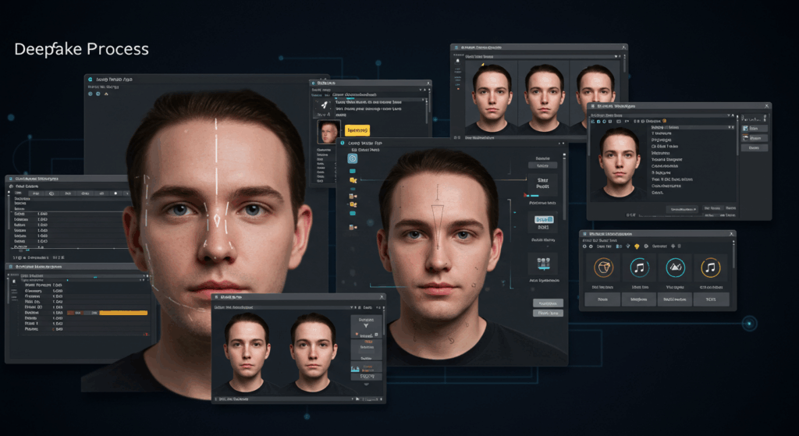Select the small face thumbnail in top dialog
This screenshot has width=799, height=436.
click(328, 131)
